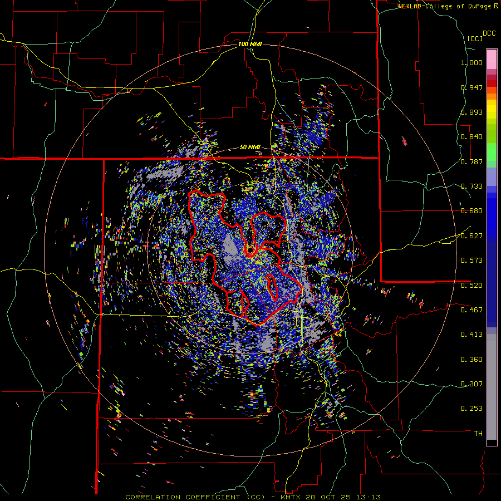This screenshot has width=501, height=501.
Task: Select the 0.787 legend value
Action: coord(471,161)
